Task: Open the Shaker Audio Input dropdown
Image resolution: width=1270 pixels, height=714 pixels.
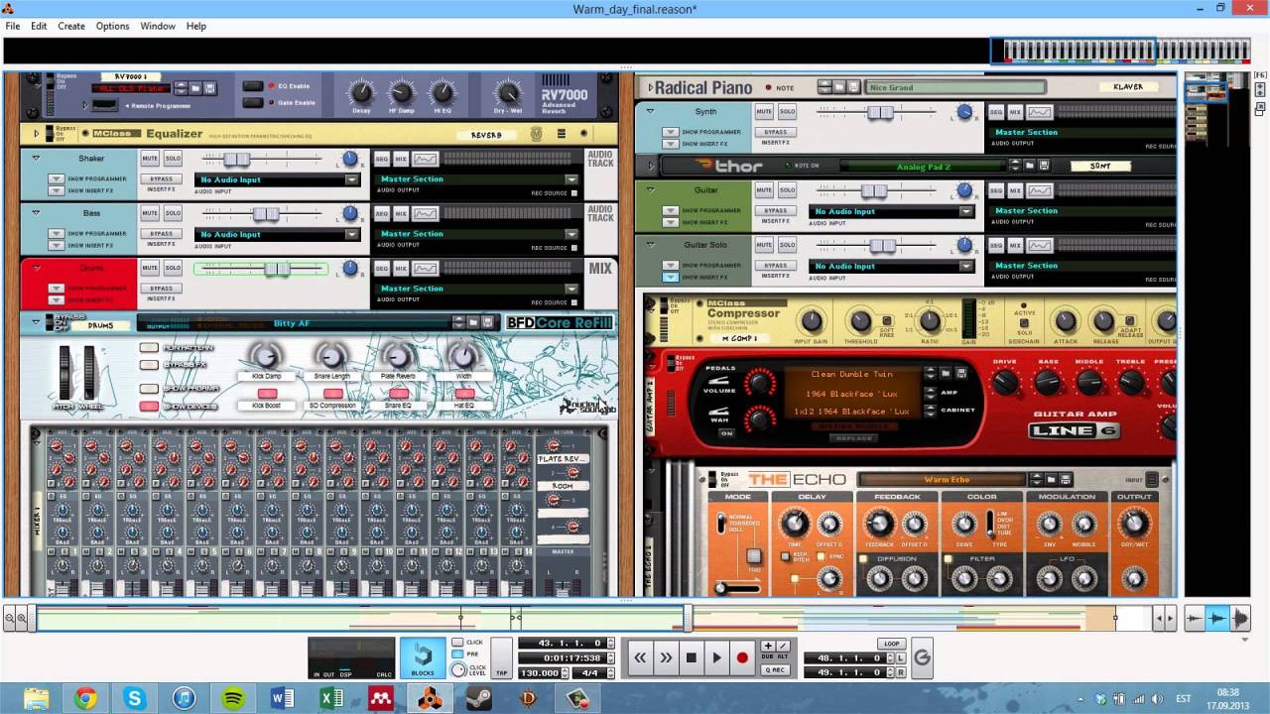Action: coord(352,180)
